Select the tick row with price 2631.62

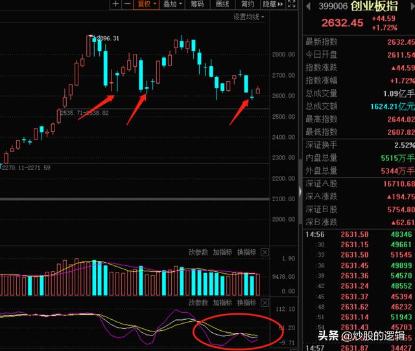pyautogui.click(x=359, y=307)
